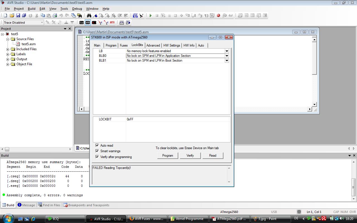This screenshot has width=357, height=223.
Task: Click the LOCKBIT 0xFF value field
Action: pos(178,119)
